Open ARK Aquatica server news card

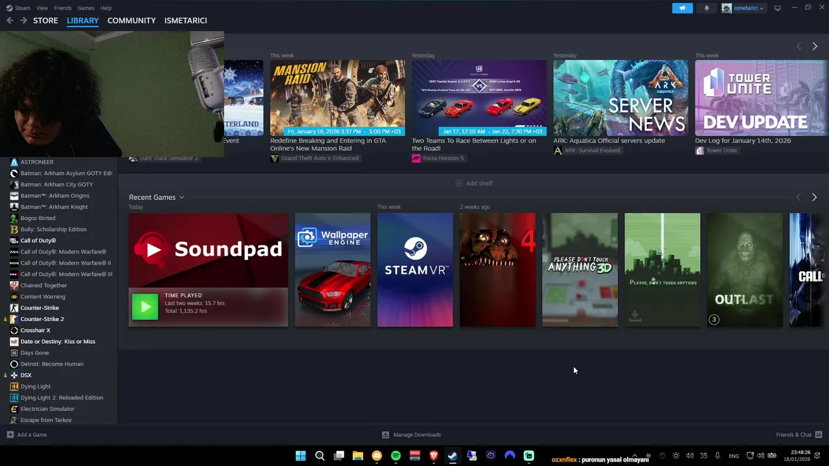(x=620, y=98)
